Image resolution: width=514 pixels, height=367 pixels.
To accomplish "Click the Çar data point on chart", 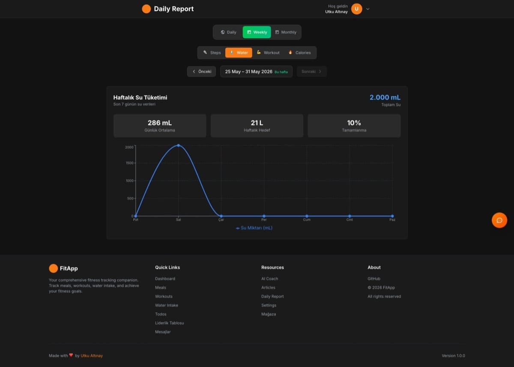I will [x=221, y=216].
